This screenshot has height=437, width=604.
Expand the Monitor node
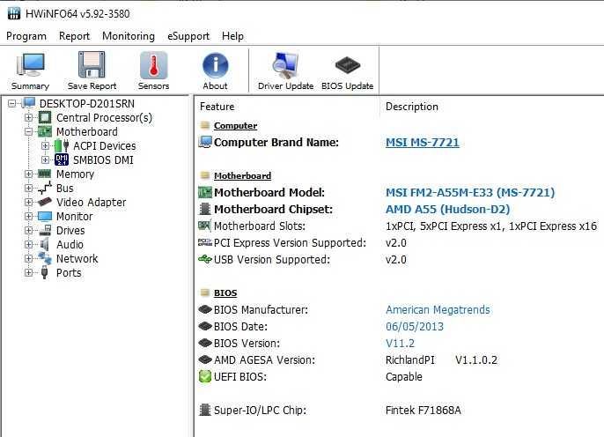(28, 216)
